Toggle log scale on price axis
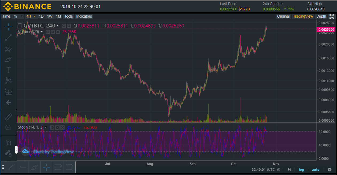This screenshot has width=337, height=175. click(x=301, y=169)
